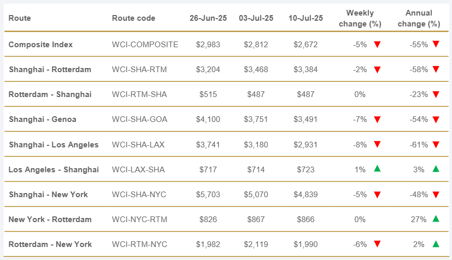Click the Route column header
Image resolution: width=452 pixels, height=260 pixels.
point(20,18)
